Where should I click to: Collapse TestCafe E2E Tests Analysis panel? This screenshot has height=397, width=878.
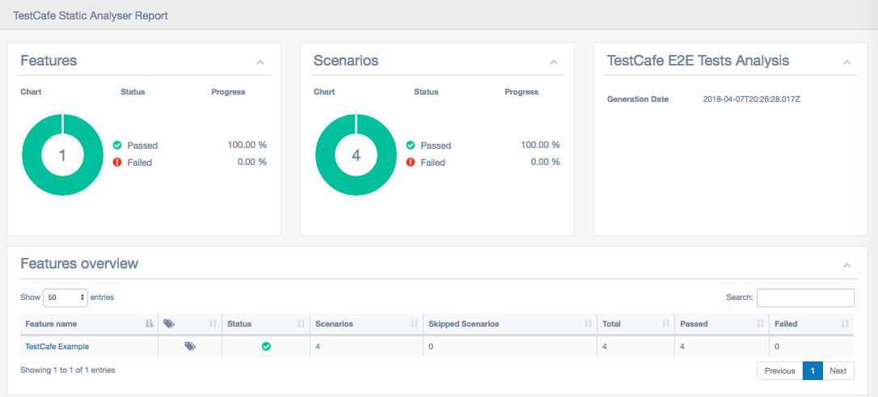point(846,62)
